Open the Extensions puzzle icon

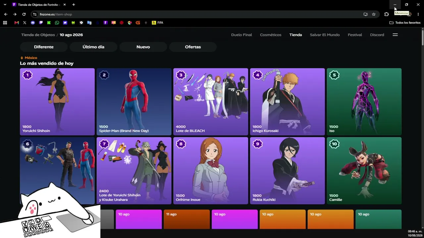point(386,14)
